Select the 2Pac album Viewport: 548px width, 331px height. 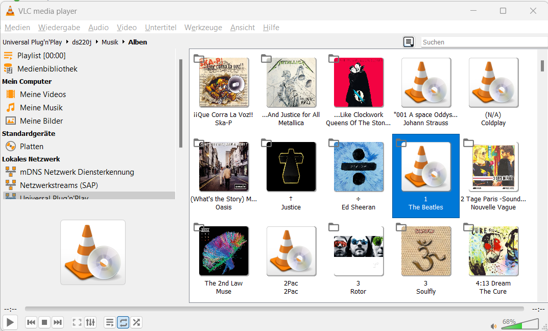pos(291,260)
